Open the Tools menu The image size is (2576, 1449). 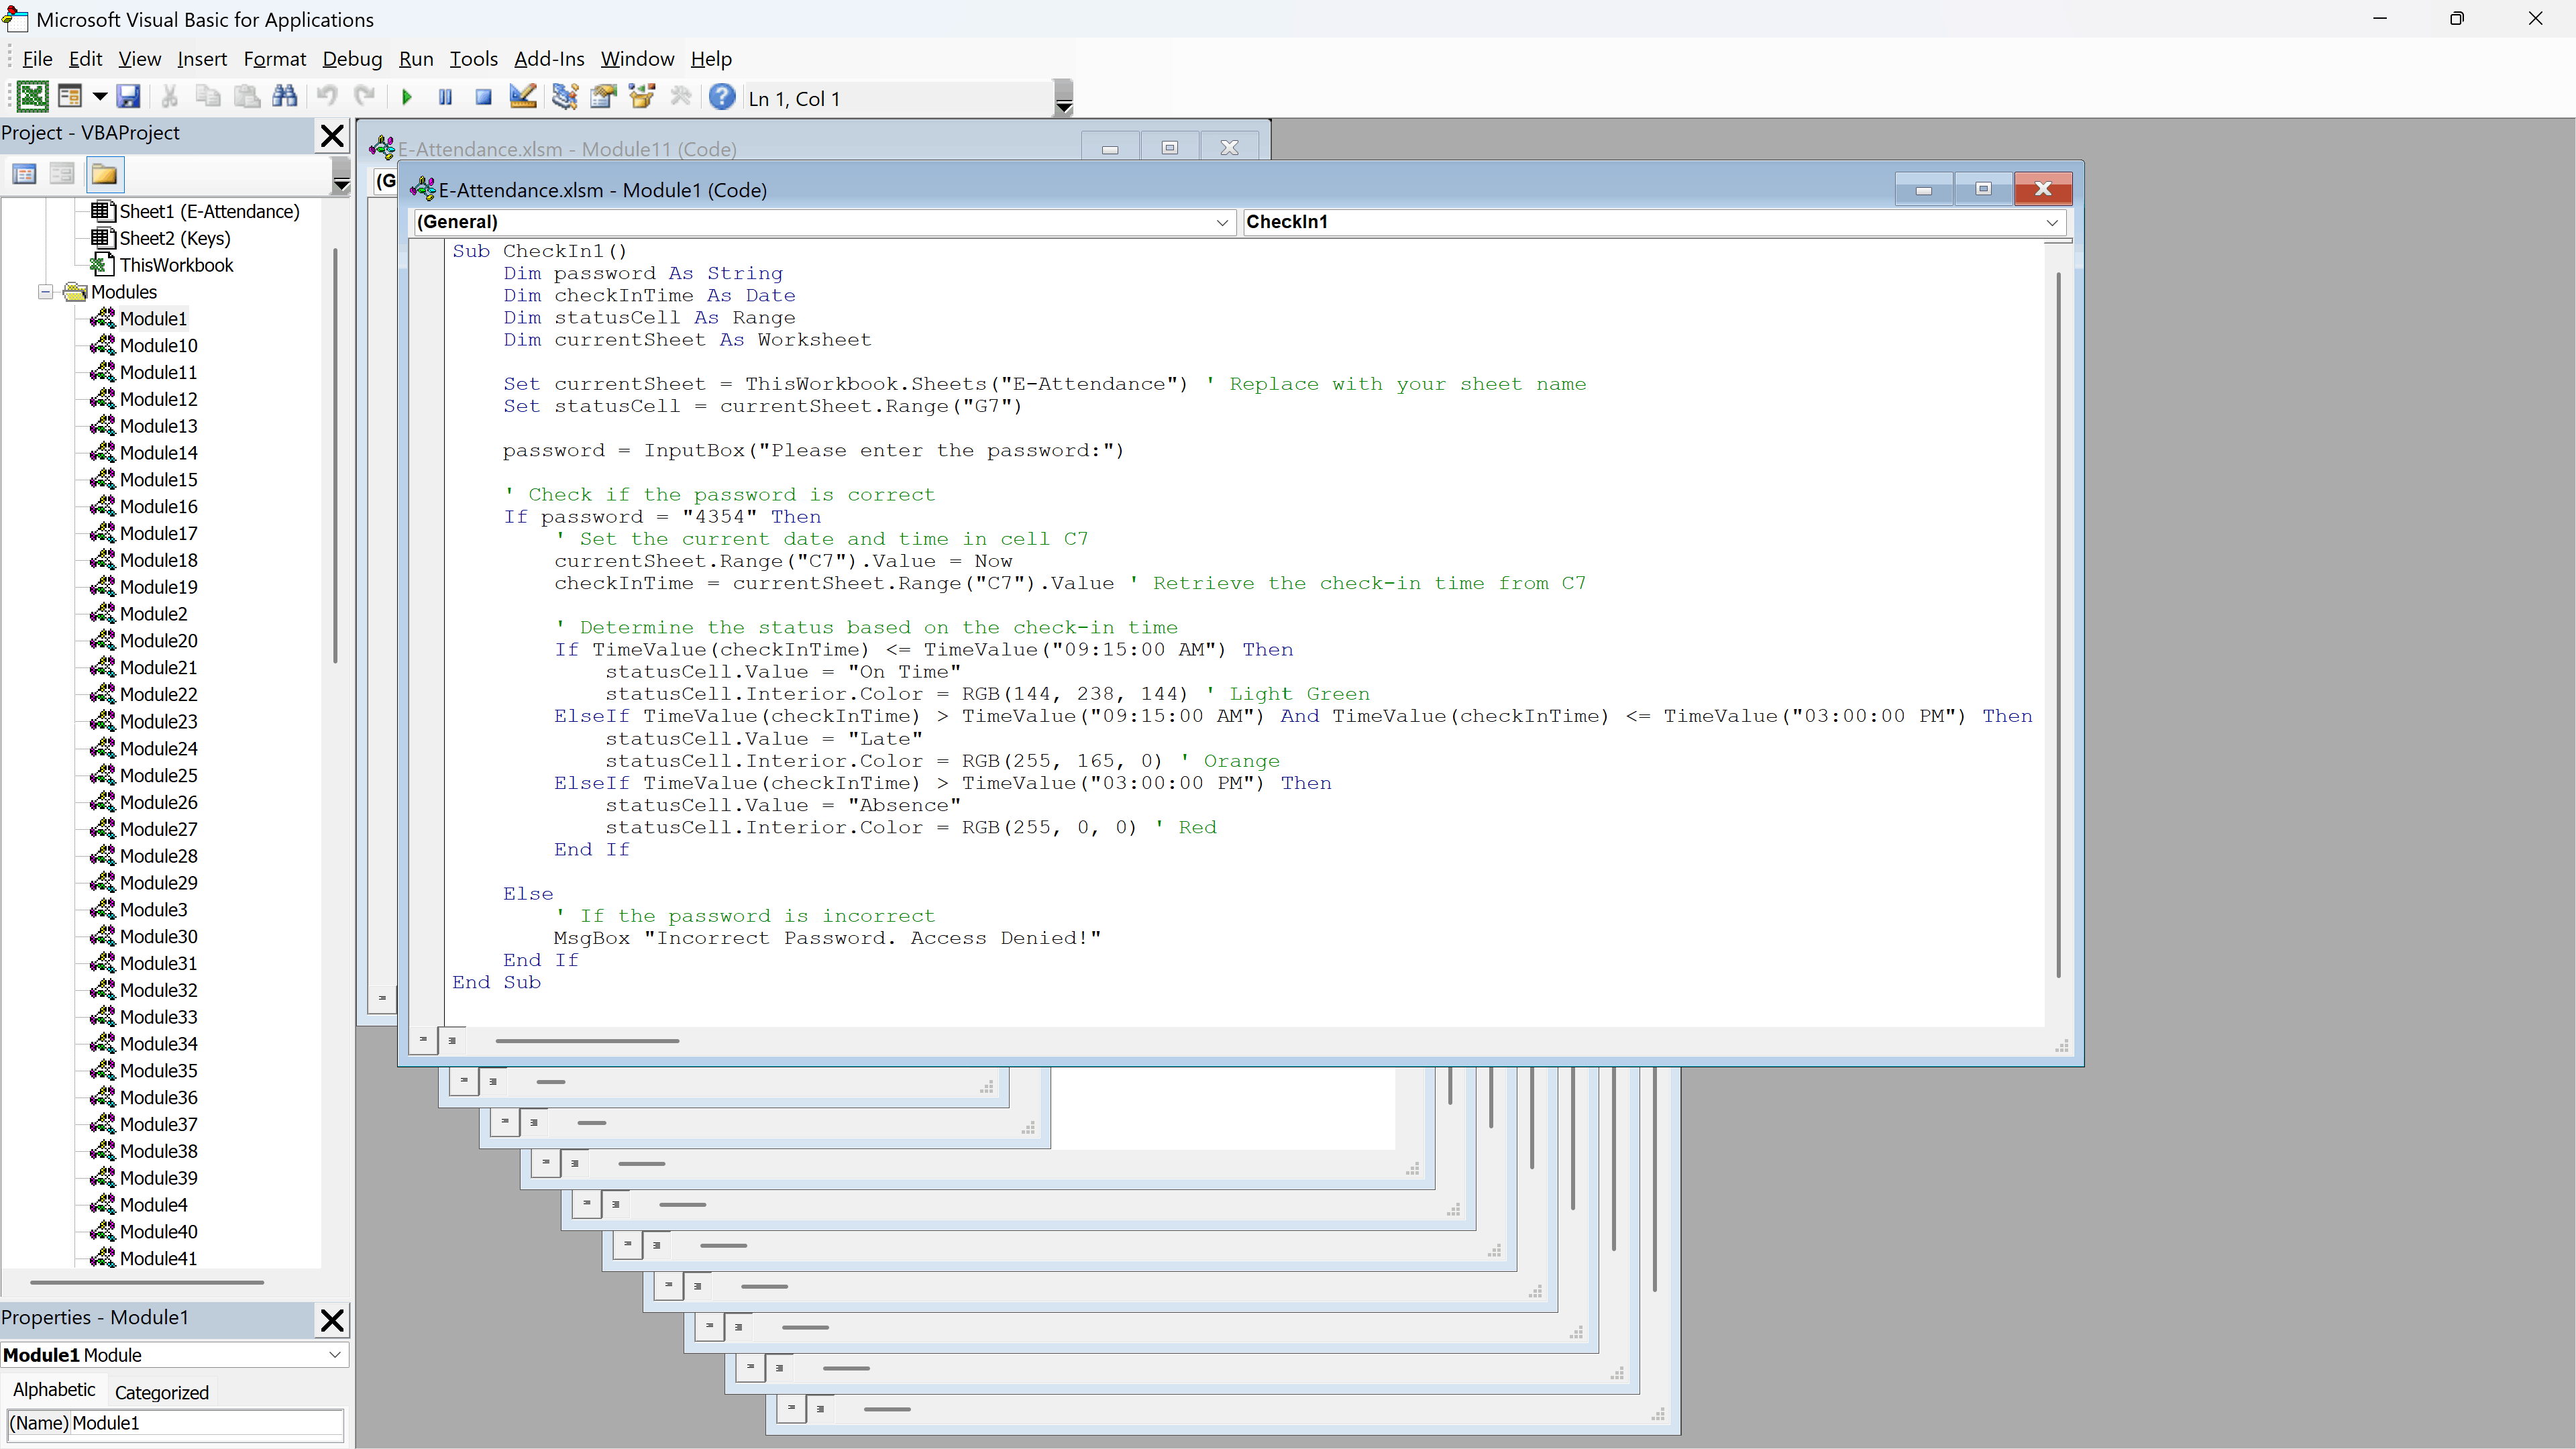click(473, 59)
